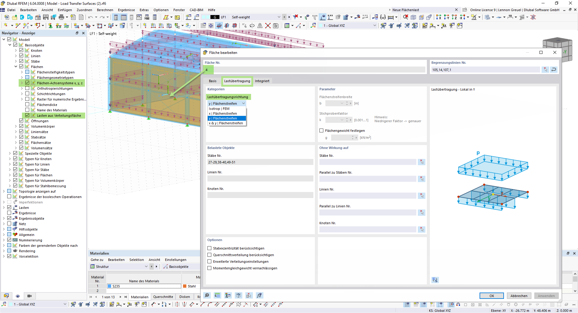Image resolution: width=578 pixels, height=313 pixels.
Task: Collapse the Flächen tree node
Action: point(16,67)
